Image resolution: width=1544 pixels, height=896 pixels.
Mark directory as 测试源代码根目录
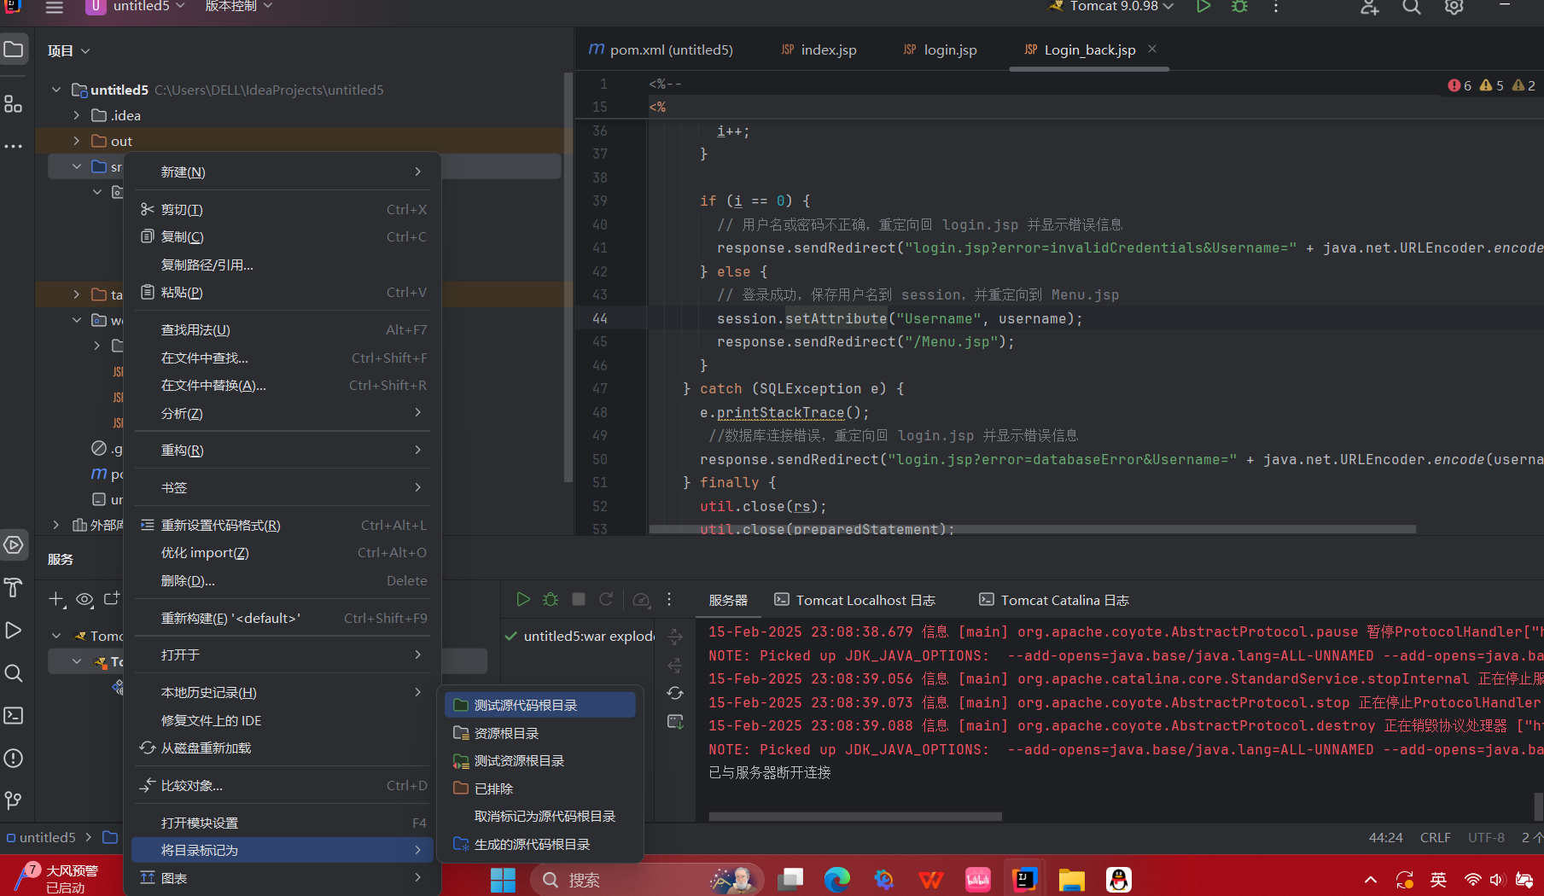pos(540,705)
